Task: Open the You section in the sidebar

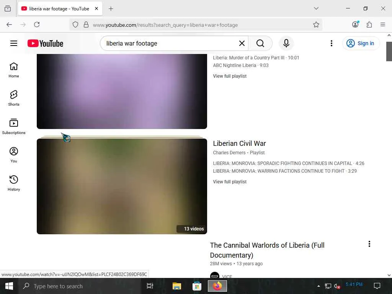Action: 14,155
